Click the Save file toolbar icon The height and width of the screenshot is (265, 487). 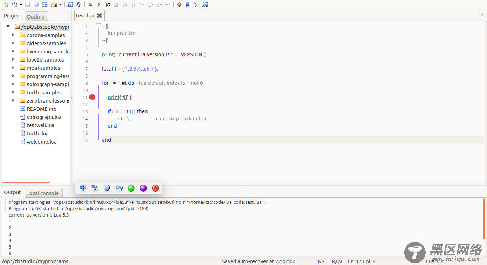(x=28, y=5)
